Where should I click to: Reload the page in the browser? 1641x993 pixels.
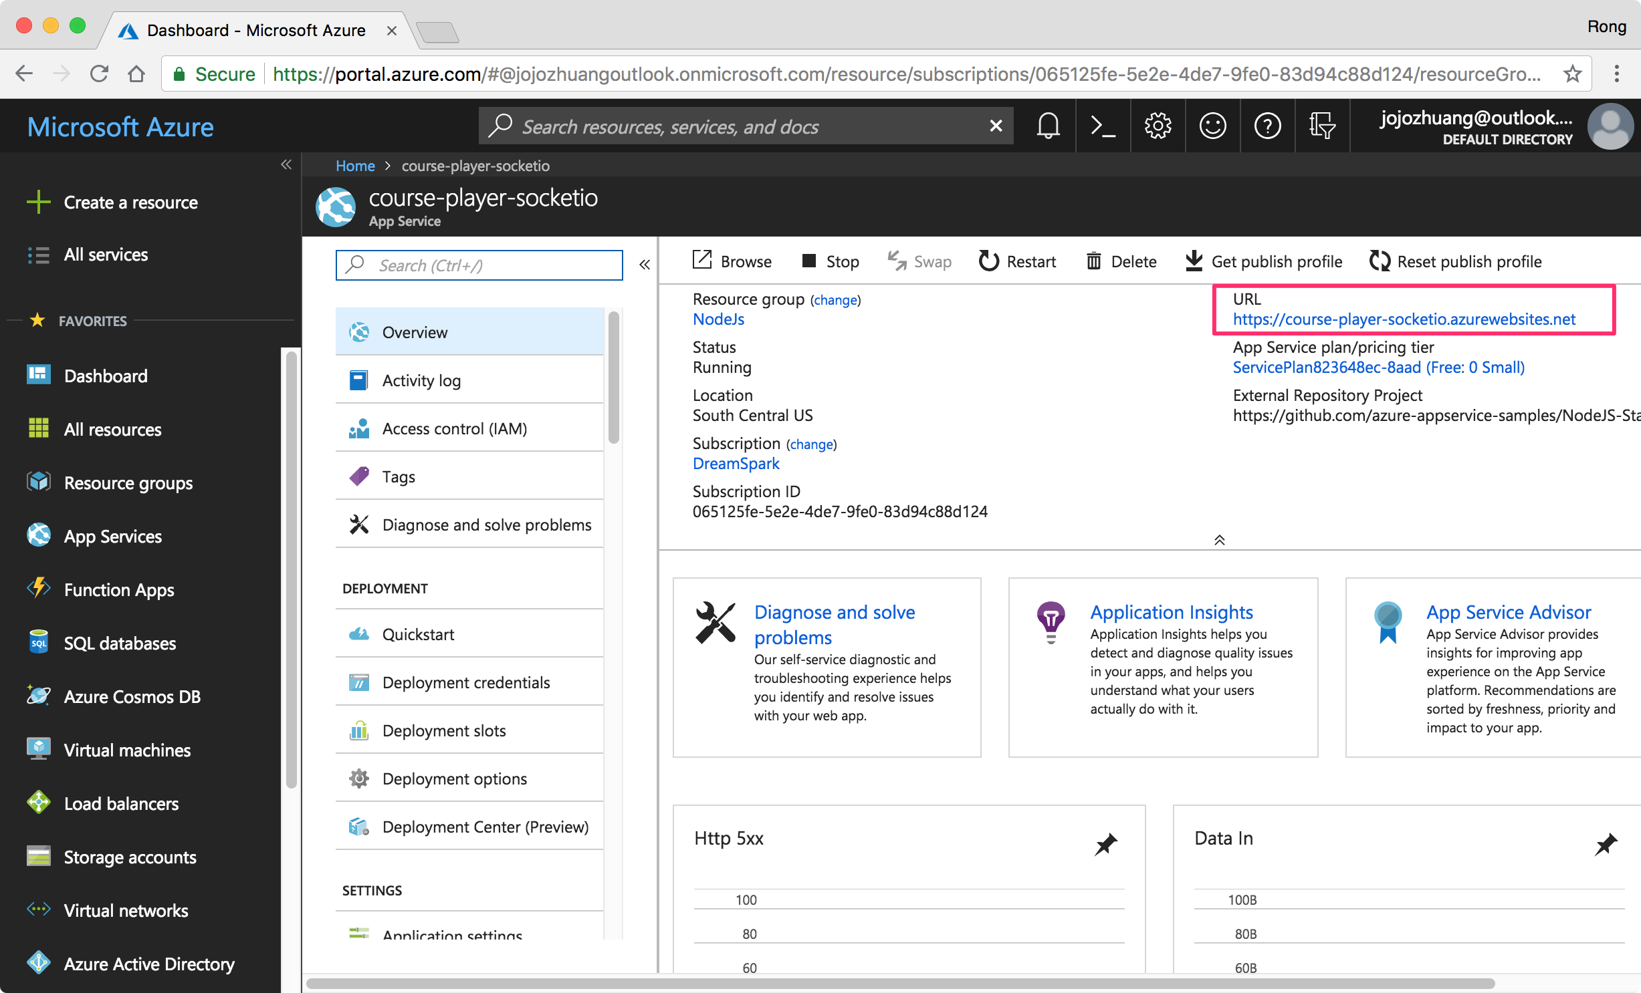pos(99,74)
